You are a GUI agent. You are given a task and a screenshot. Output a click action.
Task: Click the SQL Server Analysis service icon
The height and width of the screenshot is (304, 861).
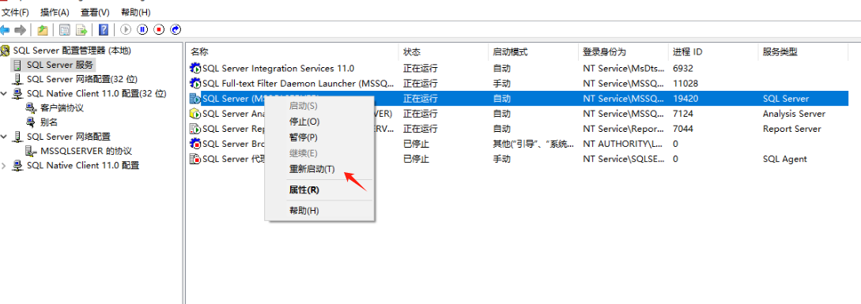(x=195, y=114)
